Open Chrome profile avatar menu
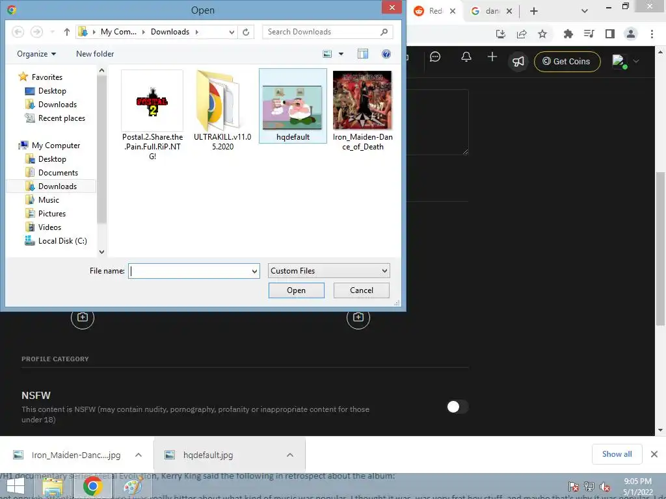 click(631, 34)
